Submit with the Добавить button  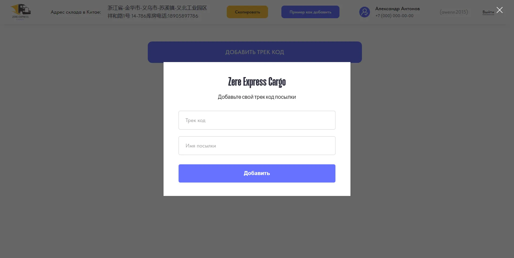pos(257,173)
